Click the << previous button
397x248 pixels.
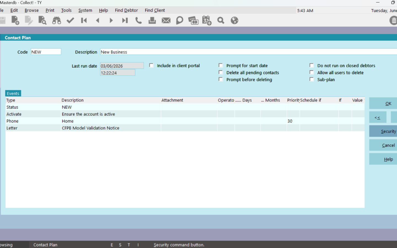tap(377, 117)
